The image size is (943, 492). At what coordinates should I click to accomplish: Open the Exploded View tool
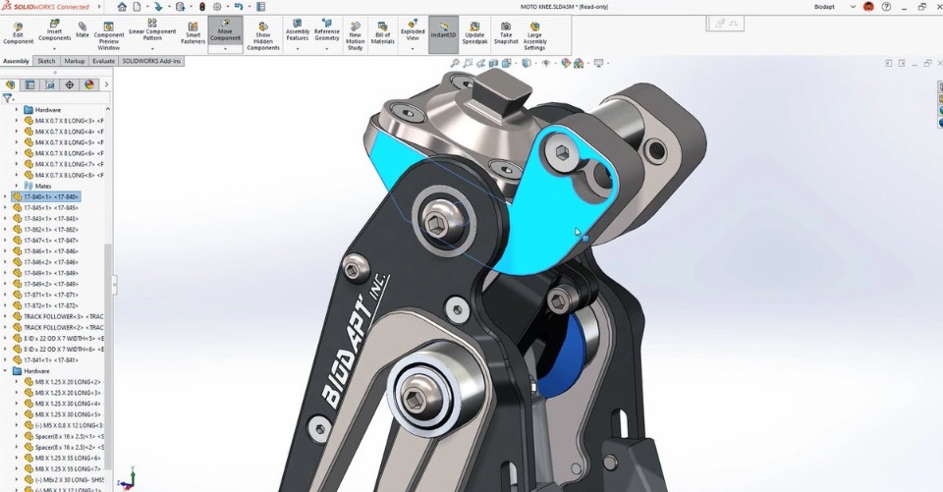pos(413,30)
